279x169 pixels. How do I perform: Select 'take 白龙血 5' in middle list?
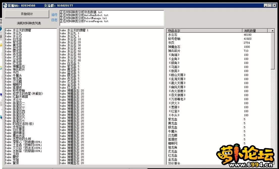(70, 63)
